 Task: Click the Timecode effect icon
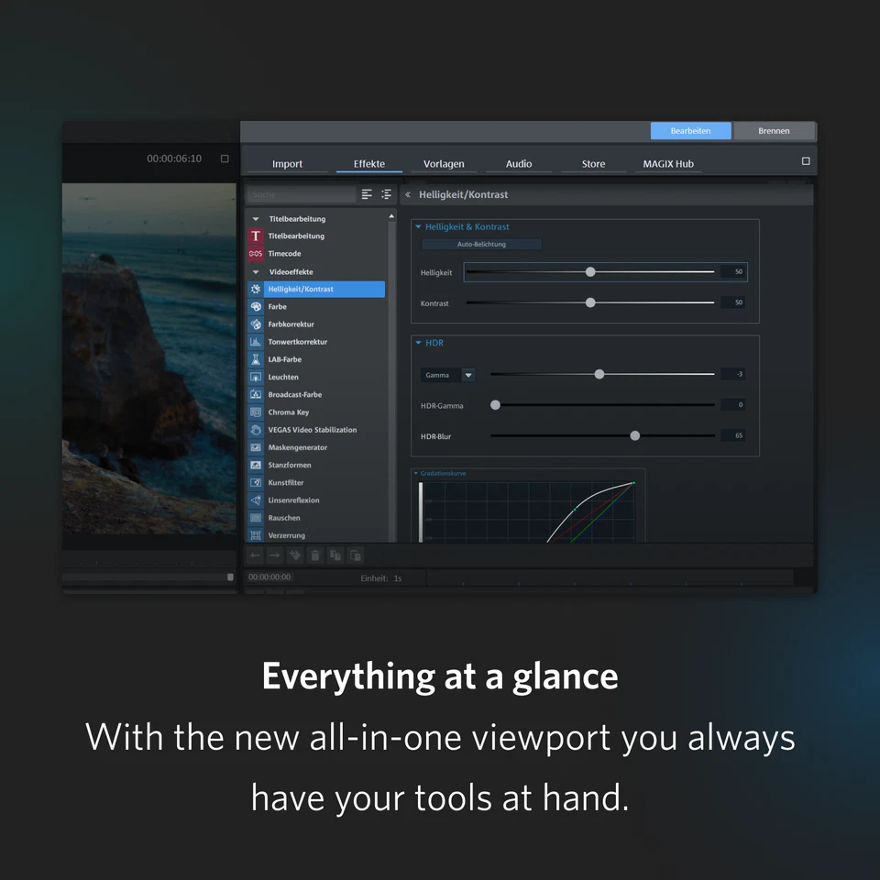coord(255,254)
